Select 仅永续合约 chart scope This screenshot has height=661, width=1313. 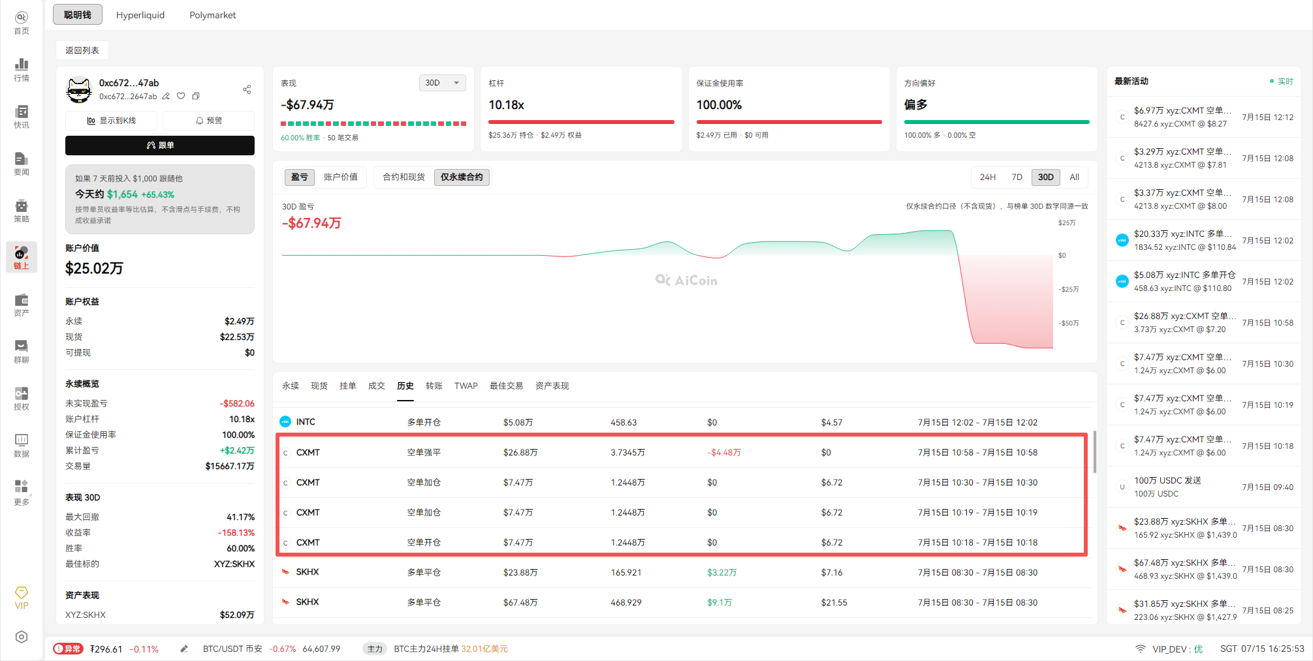click(x=462, y=177)
